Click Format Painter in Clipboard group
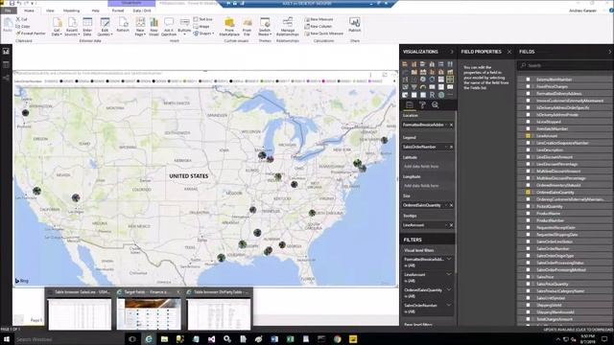 (31, 34)
